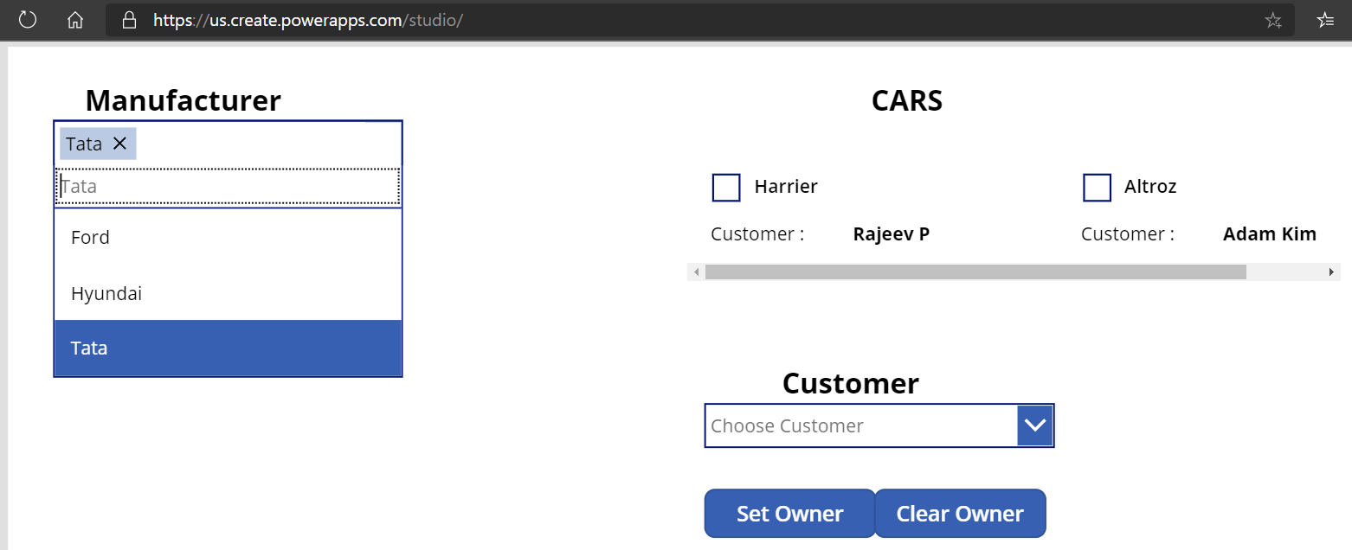Open the Choose Customer combo box

pos(861,425)
